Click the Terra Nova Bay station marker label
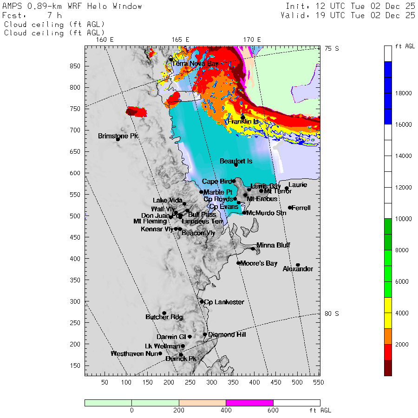 point(196,64)
